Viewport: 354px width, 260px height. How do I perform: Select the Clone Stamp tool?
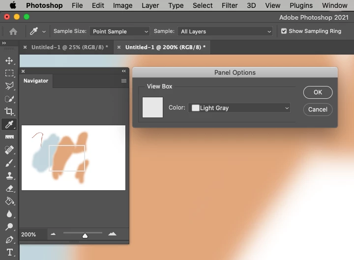tap(9, 175)
